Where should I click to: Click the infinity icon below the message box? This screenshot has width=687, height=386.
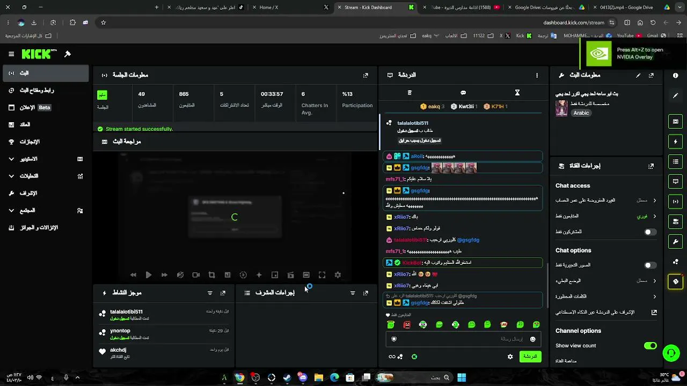click(x=392, y=357)
